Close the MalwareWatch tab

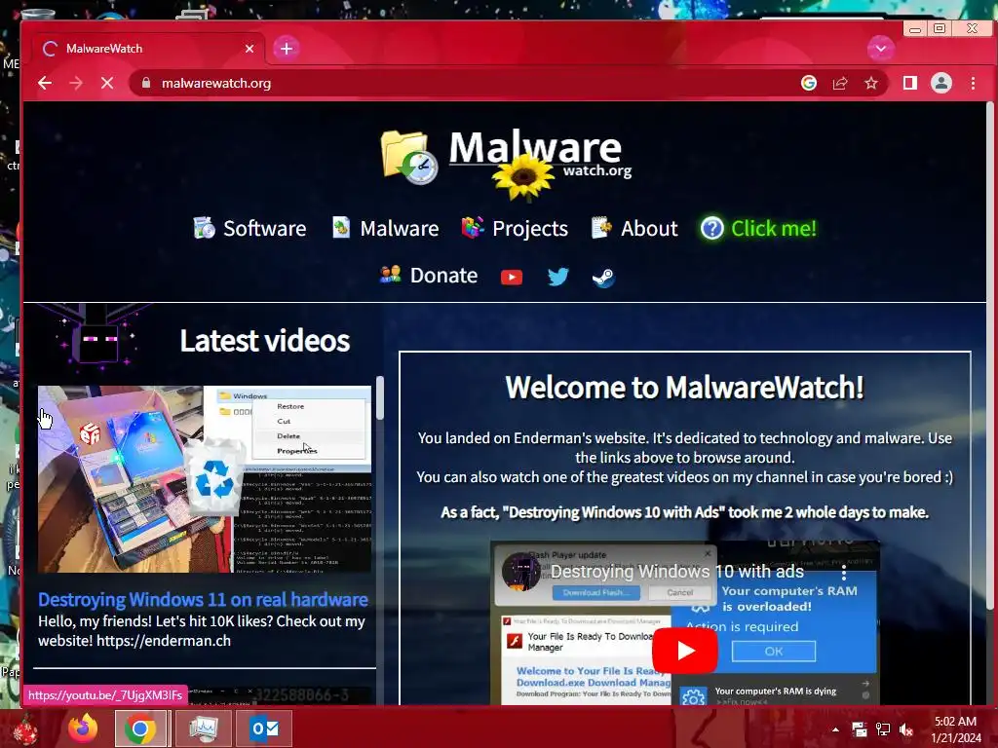pyautogui.click(x=249, y=49)
